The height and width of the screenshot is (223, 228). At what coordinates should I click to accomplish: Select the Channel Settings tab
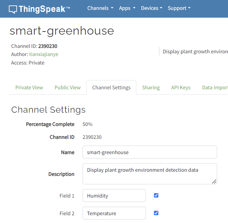click(111, 88)
